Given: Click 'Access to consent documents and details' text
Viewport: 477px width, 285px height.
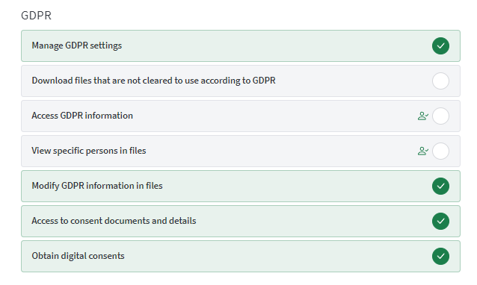Looking at the screenshot, I should pyautogui.click(x=114, y=221).
